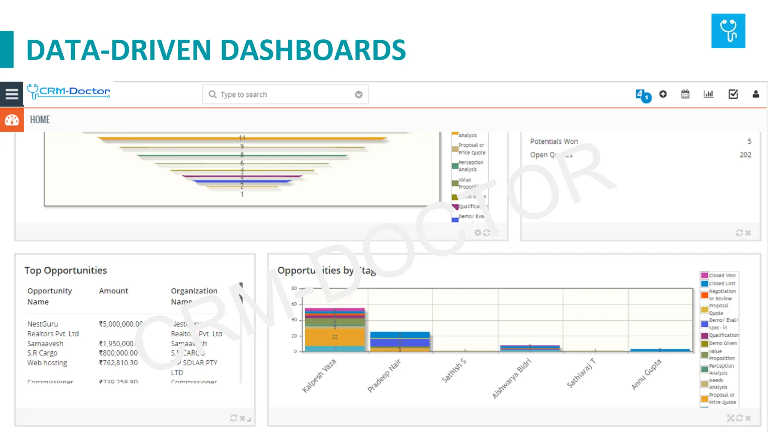
Task: Click the Amount column header
Action: 113,291
